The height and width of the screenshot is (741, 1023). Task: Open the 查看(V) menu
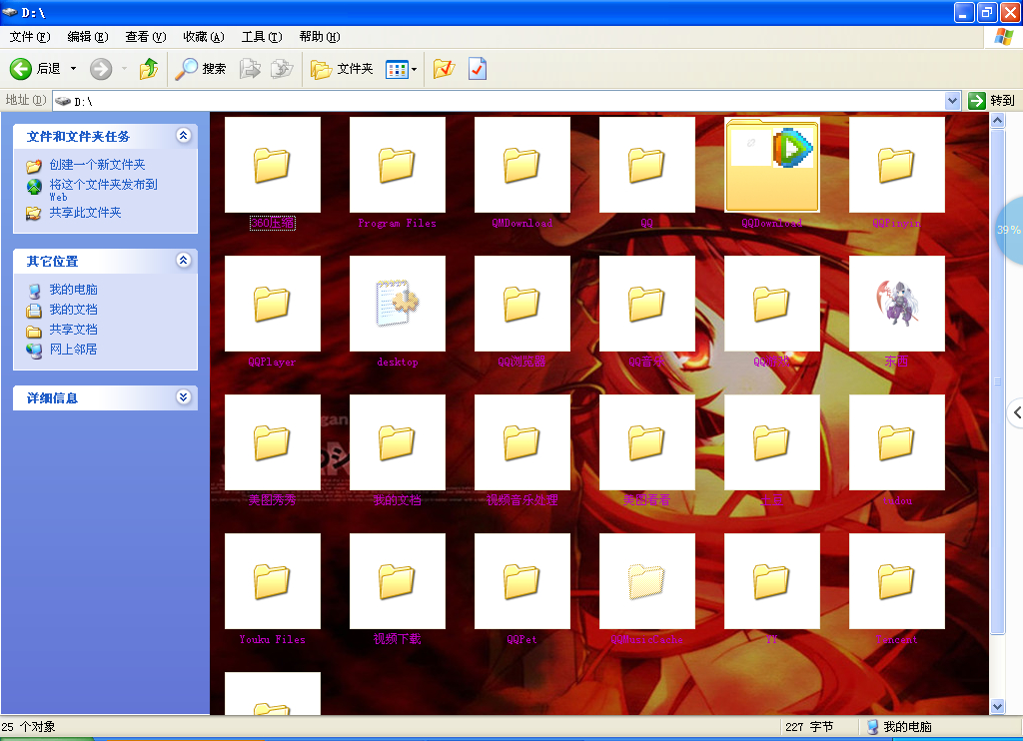(x=146, y=37)
